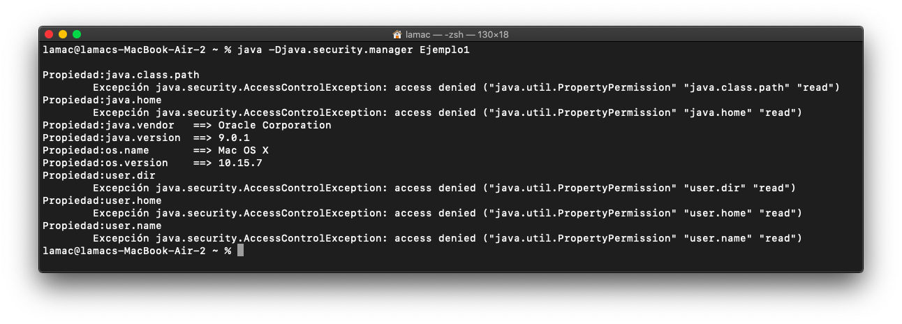Click the '10.15.7' os.version value
The image size is (902, 324).
tap(239, 163)
